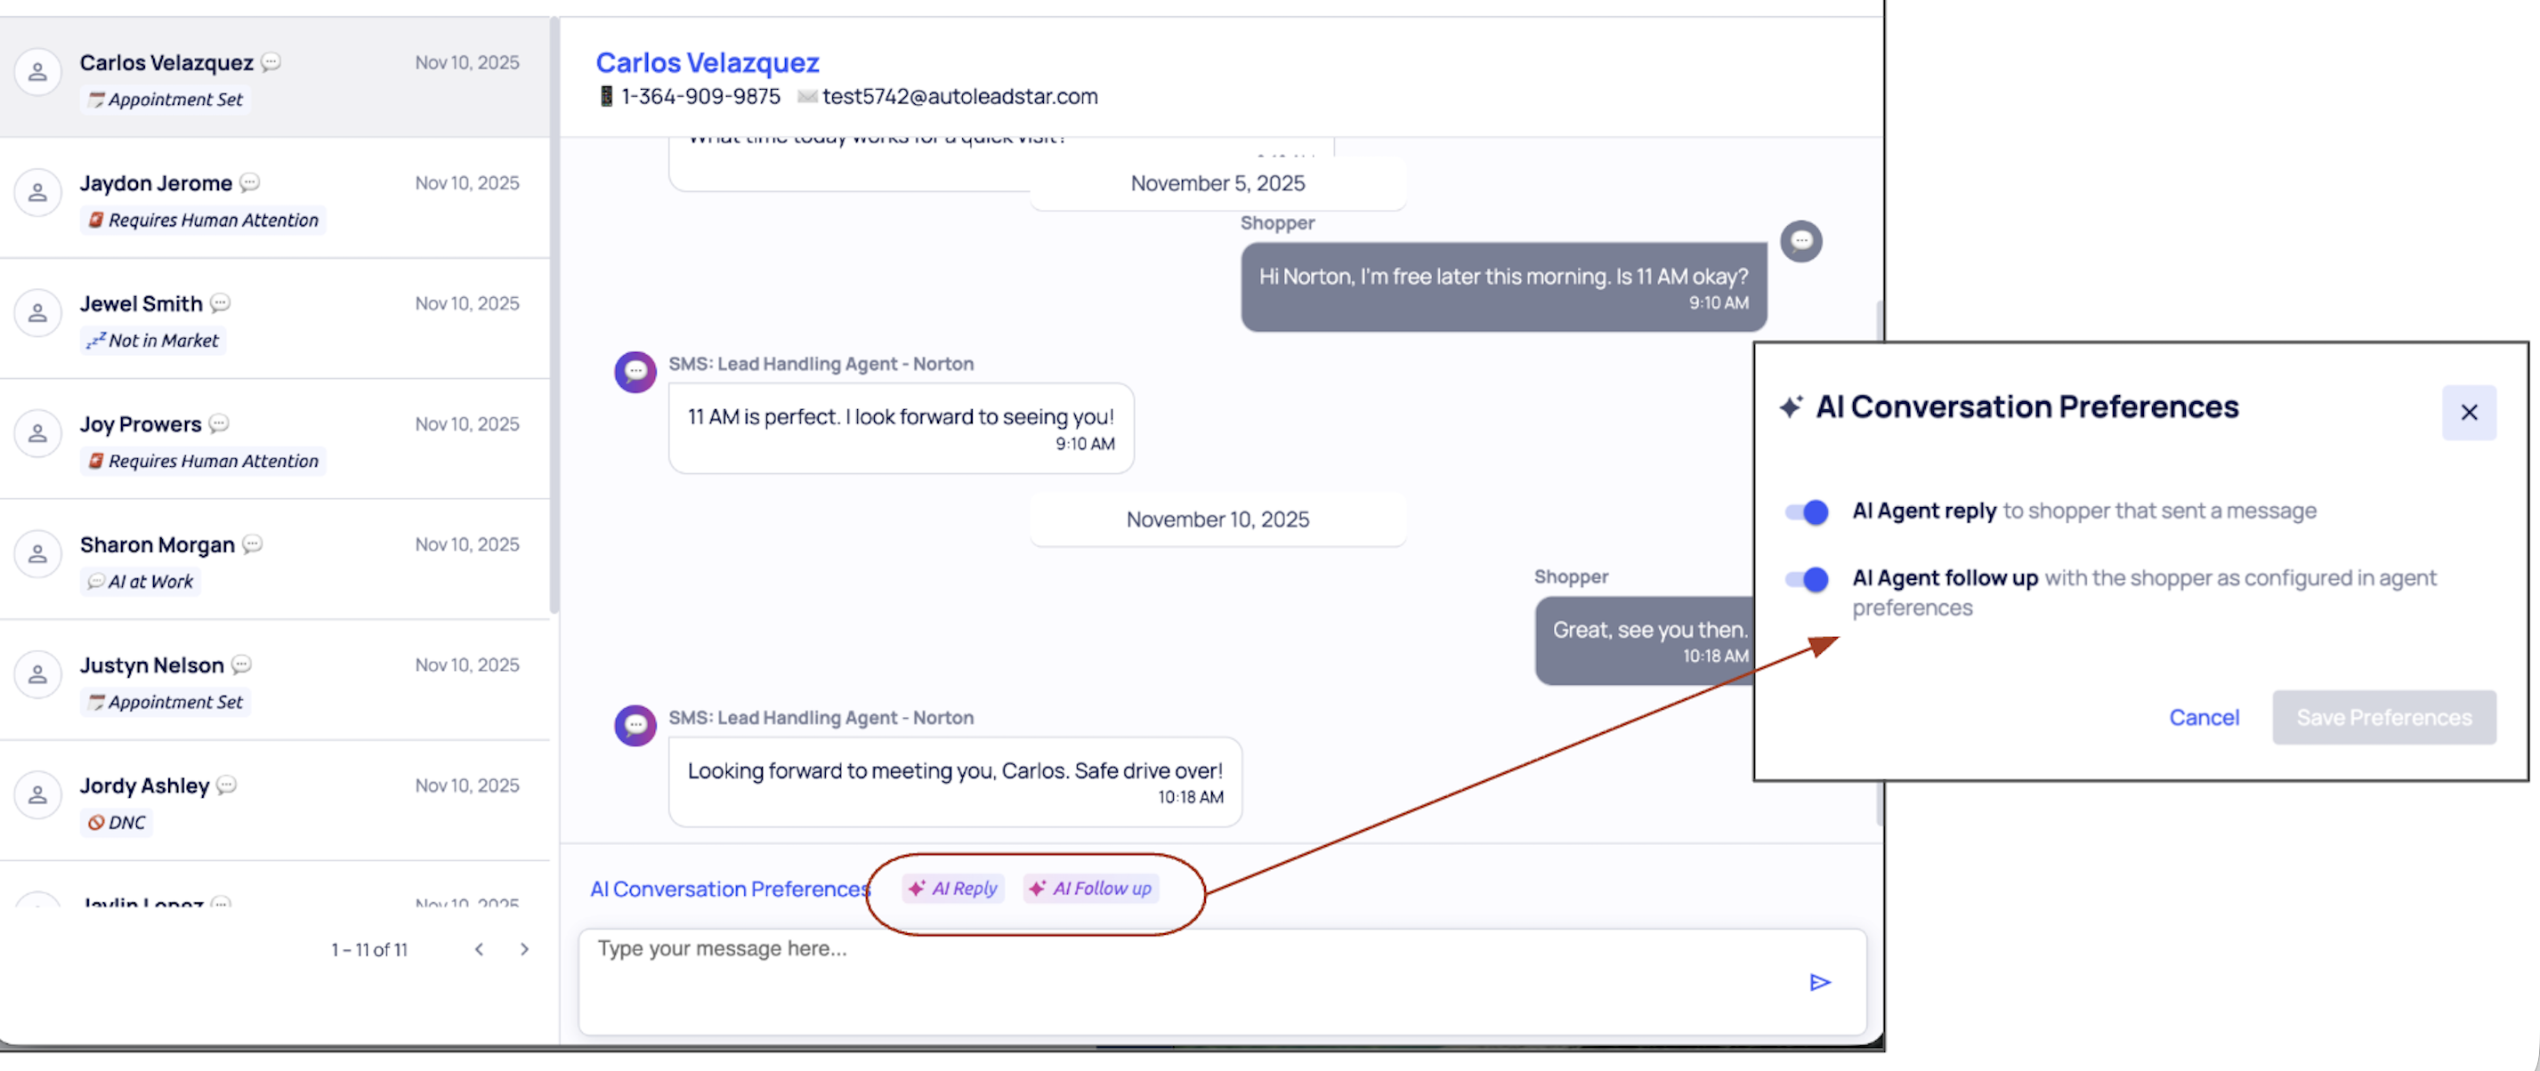Screen dimensions: 2540x1071
Task: Click the Norton agent avatar beside 'Looking forward' message
Action: point(635,726)
